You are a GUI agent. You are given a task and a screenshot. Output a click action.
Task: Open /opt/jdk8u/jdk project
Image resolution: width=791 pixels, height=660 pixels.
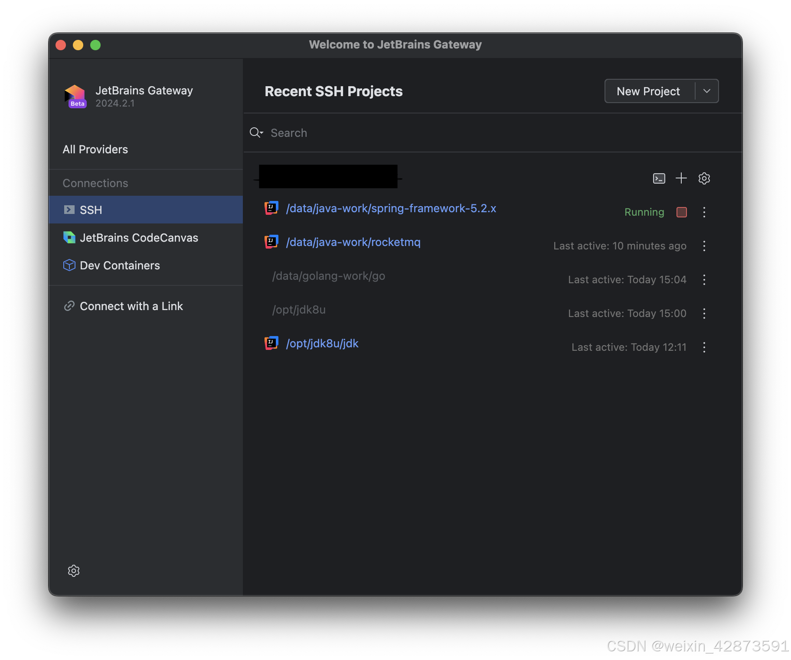(x=322, y=343)
